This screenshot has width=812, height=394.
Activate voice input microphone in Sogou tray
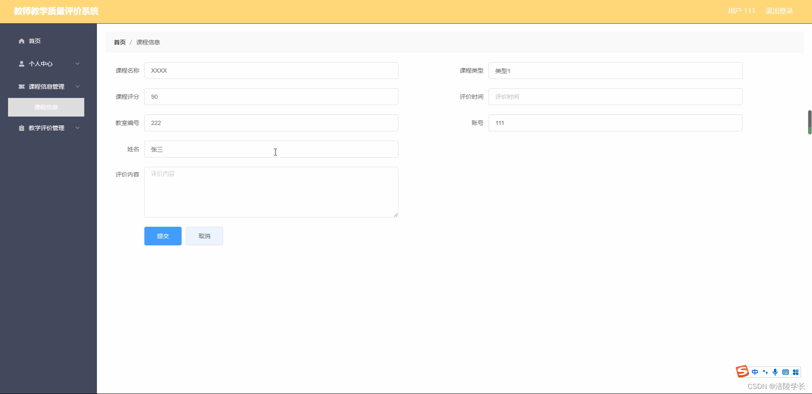pyautogui.click(x=775, y=372)
